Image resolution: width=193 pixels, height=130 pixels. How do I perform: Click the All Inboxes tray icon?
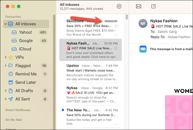pos(10,24)
